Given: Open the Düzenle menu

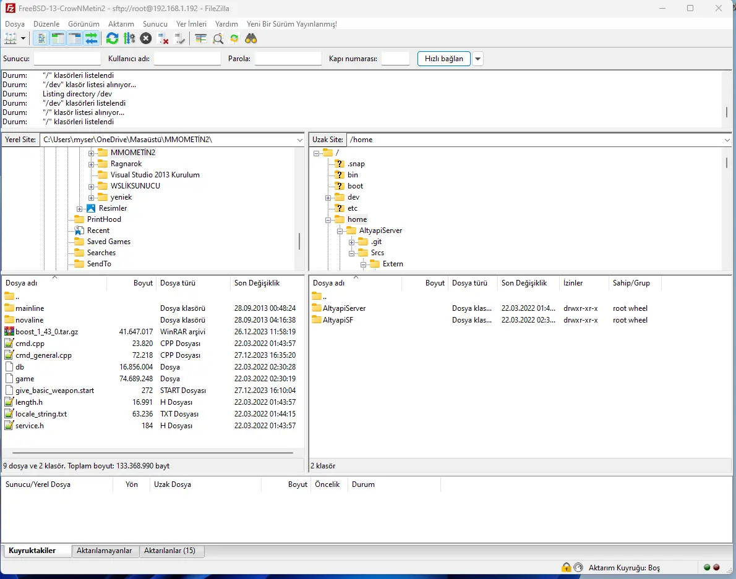Looking at the screenshot, I should point(46,24).
